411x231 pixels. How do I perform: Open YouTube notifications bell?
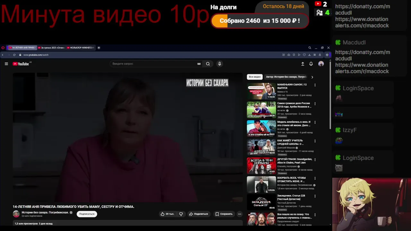click(x=311, y=64)
